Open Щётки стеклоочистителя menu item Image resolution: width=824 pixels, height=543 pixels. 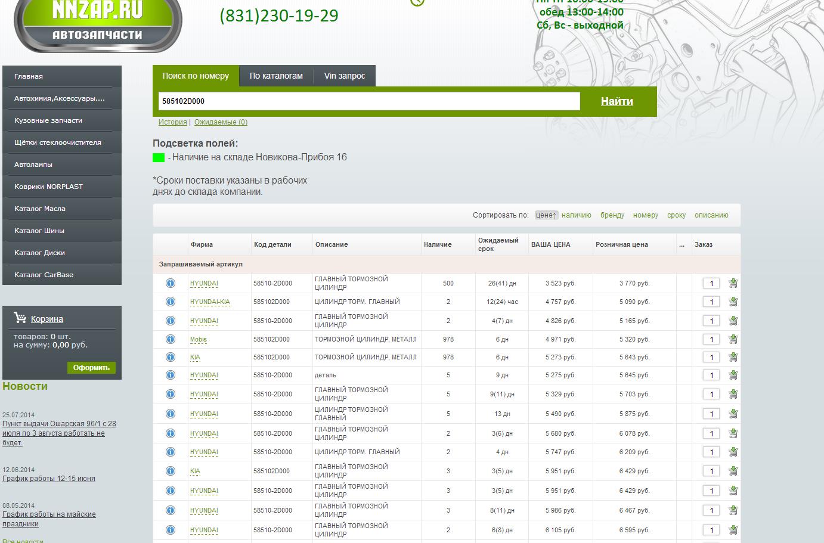(x=62, y=142)
